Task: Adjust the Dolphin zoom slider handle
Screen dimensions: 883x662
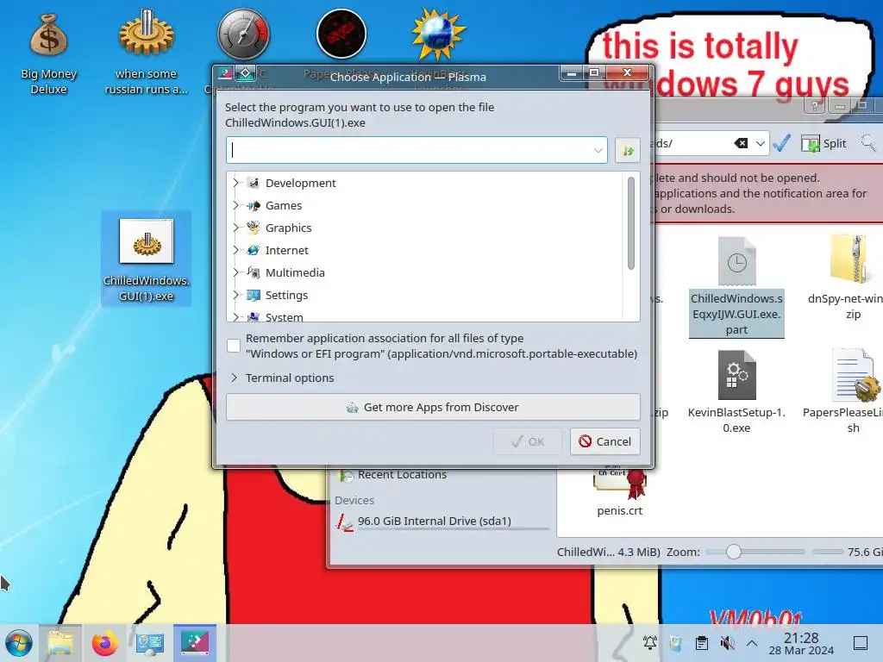Action: 733,552
